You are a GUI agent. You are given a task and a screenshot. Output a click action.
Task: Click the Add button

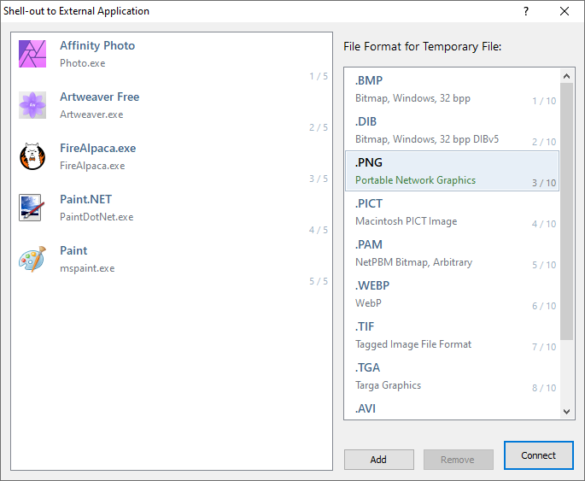click(x=378, y=460)
